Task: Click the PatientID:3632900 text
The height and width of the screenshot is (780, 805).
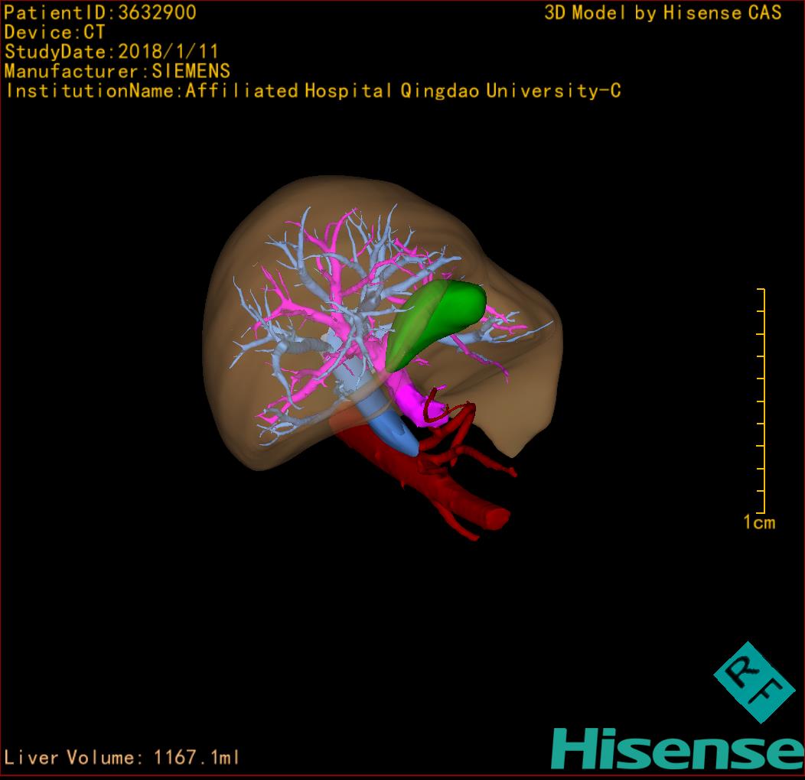Action: point(100,12)
